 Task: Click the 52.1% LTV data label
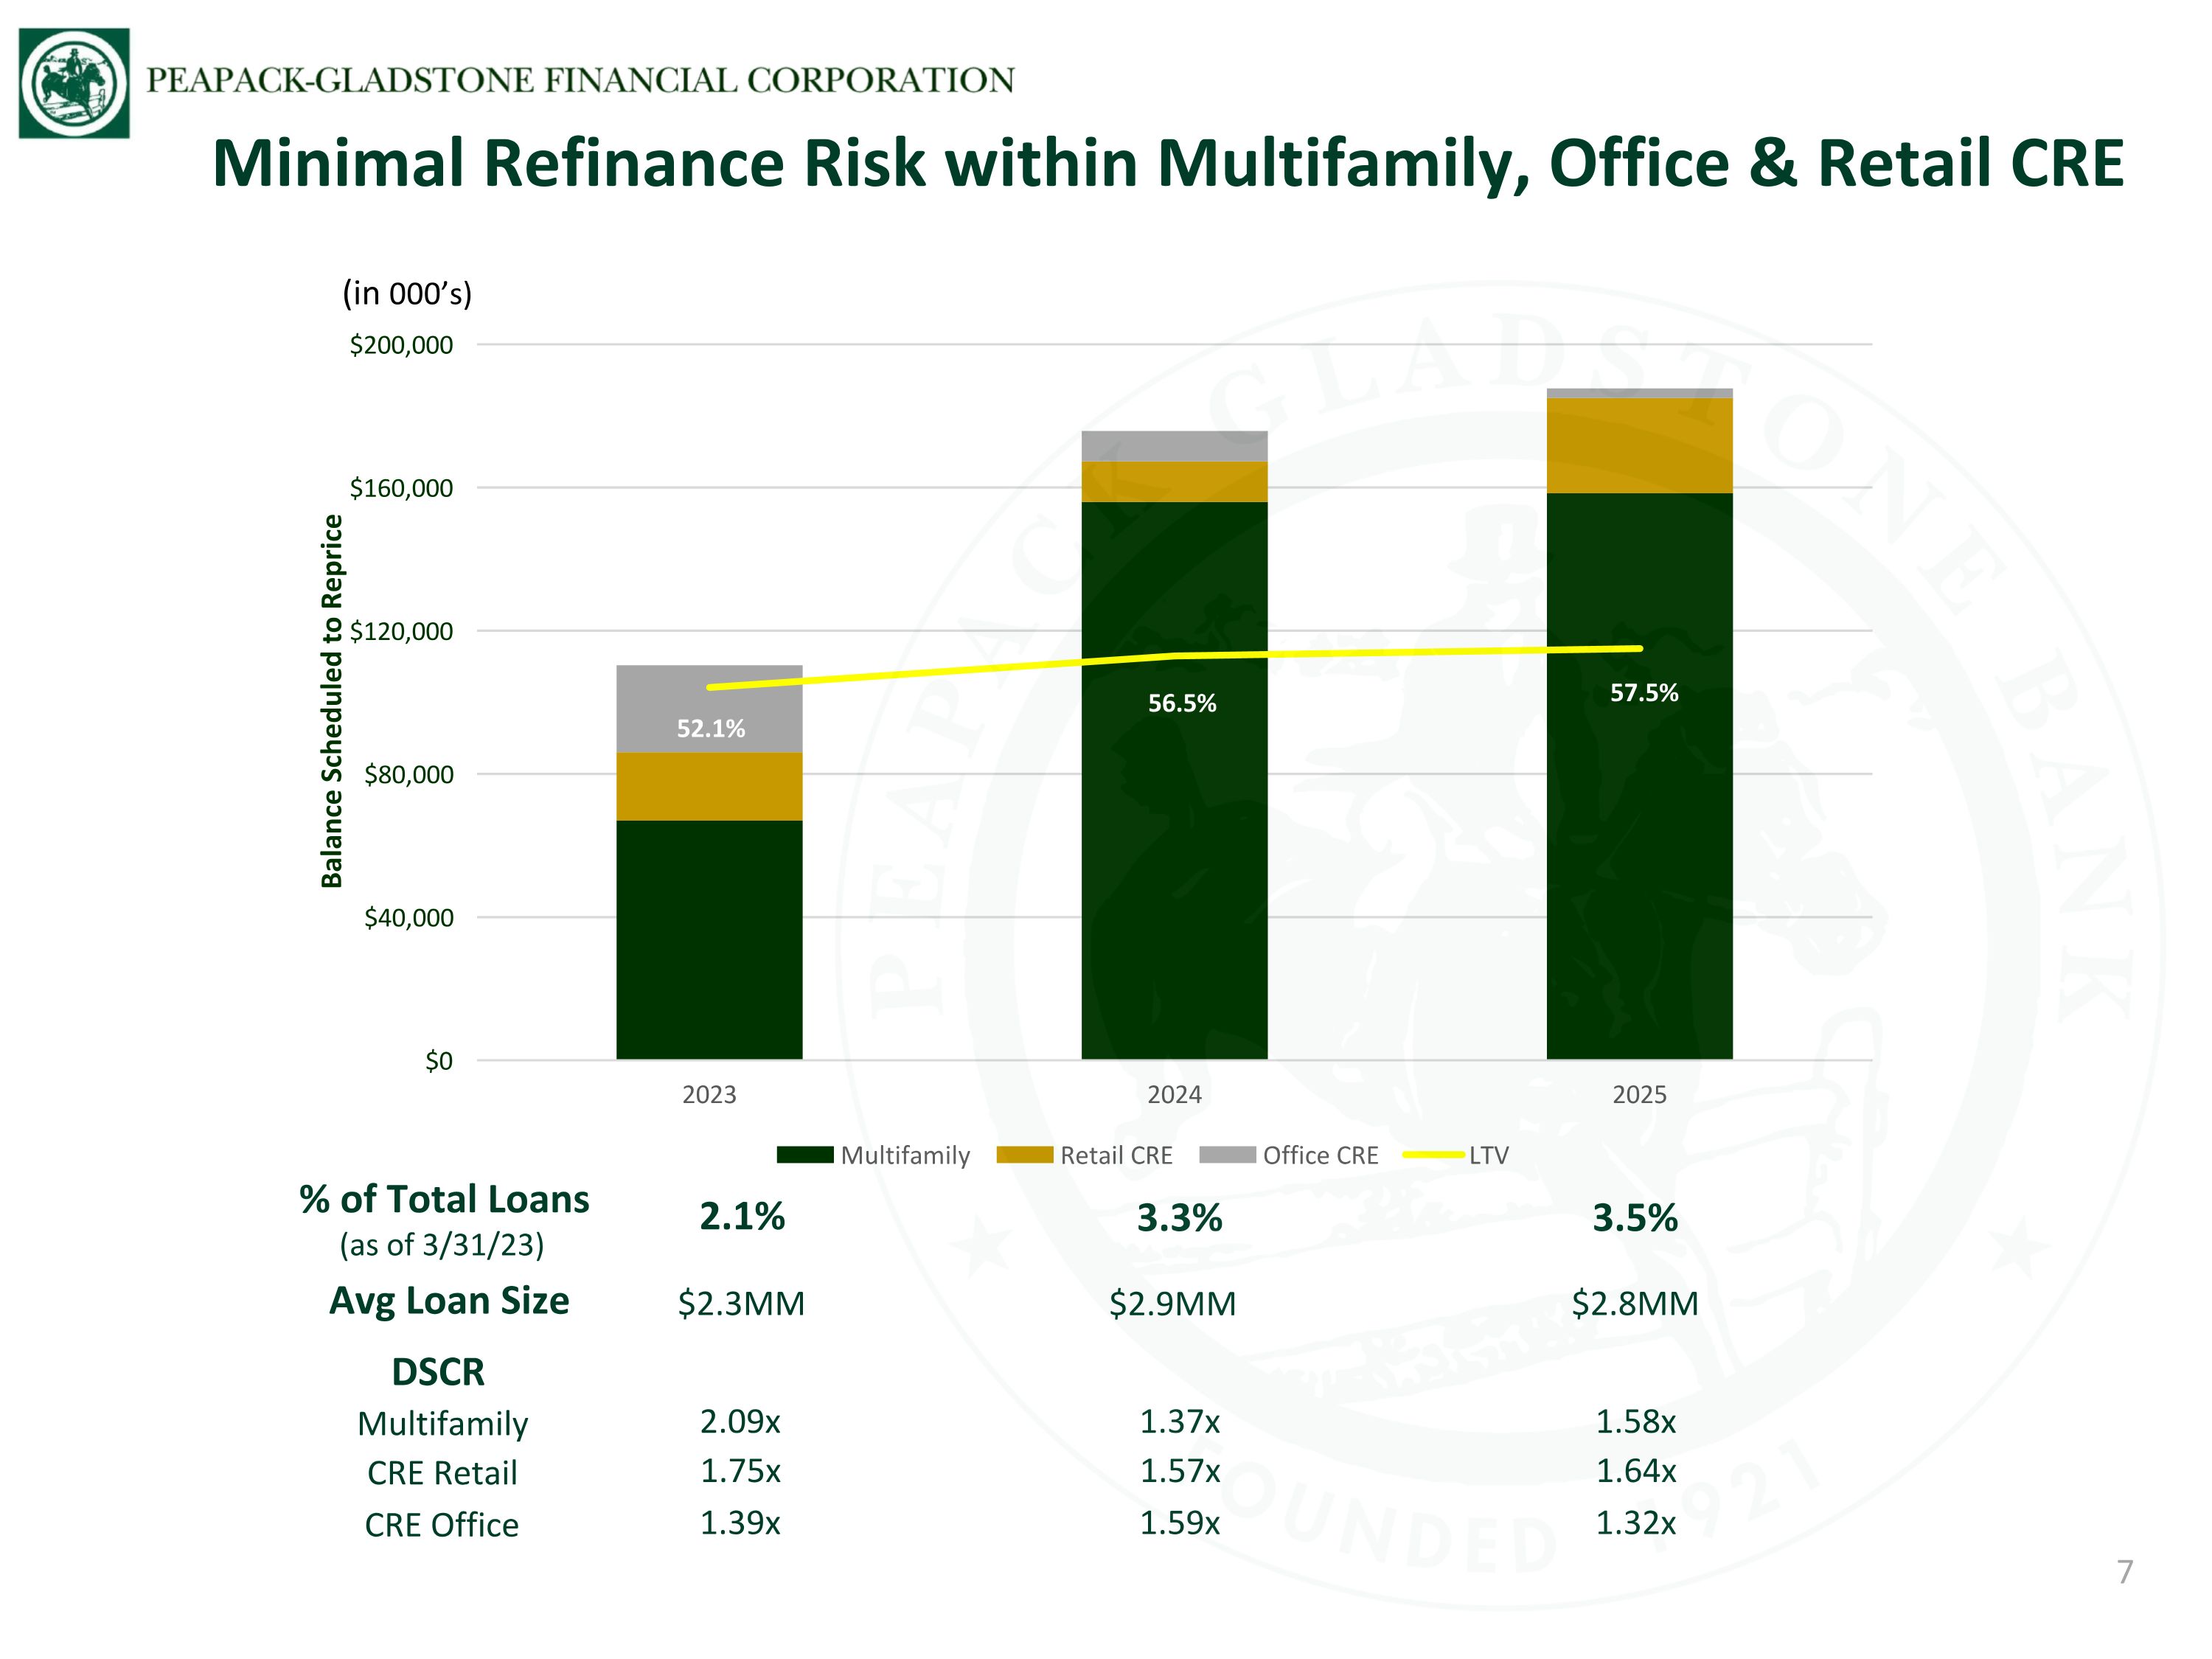[x=711, y=728]
